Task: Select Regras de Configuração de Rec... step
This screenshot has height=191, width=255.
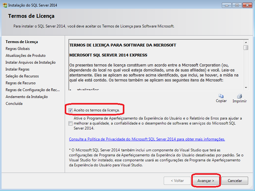Action: (33, 90)
